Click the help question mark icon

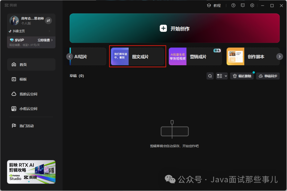pyautogui.click(x=233, y=6)
